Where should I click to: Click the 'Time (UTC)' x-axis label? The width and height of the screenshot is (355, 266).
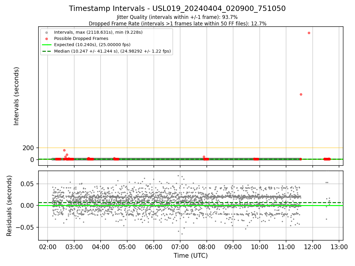point(191,255)
